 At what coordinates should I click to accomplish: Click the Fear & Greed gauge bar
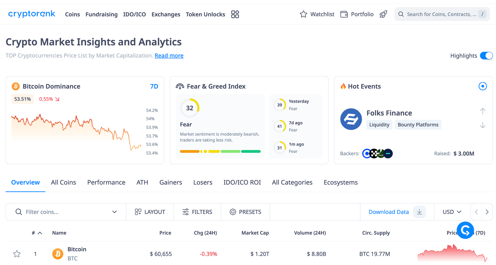[x=220, y=152]
